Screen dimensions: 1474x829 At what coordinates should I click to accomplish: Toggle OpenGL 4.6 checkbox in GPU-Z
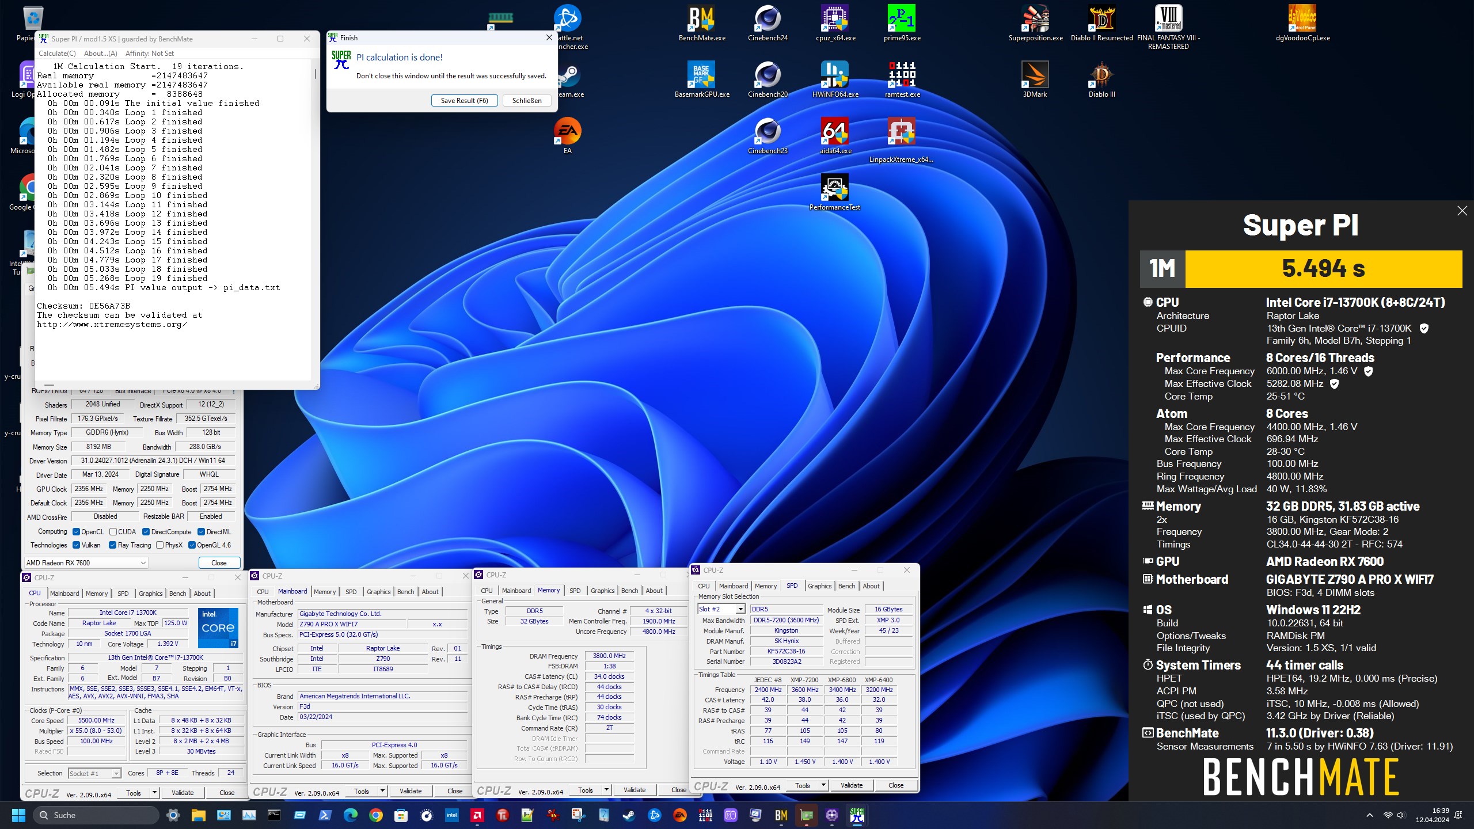coord(192,545)
